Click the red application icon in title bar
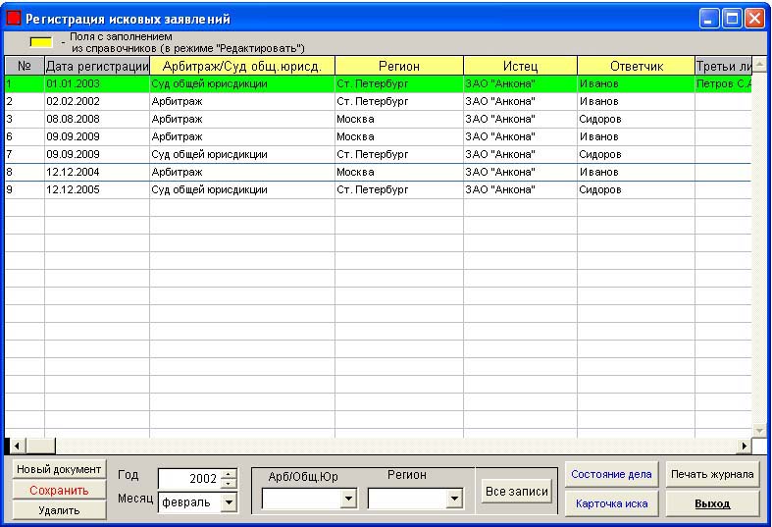Image resolution: width=772 pixels, height=527 pixels. pos(14,19)
